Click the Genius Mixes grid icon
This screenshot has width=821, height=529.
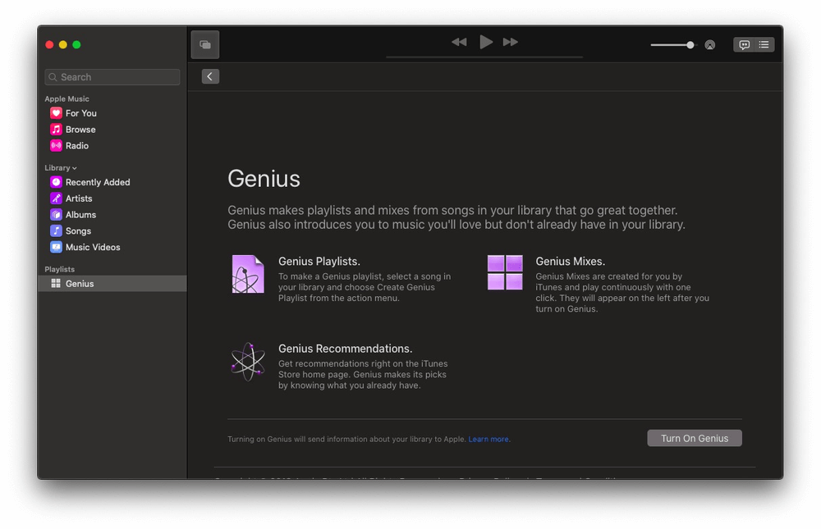[505, 272]
